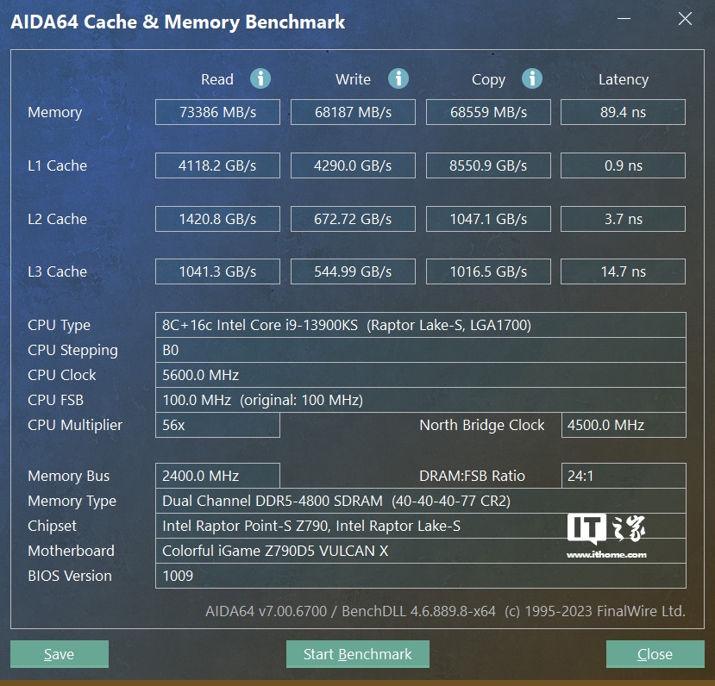The width and height of the screenshot is (715, 686).
Task: Click the DRAM:FSB Ratio 24:1 field
Action: click(x=623, y=476)
